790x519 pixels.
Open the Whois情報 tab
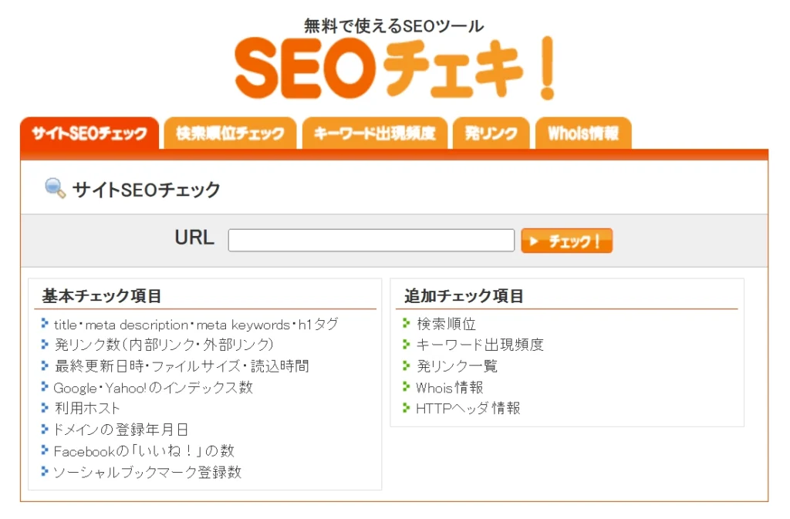pos(583,132)
